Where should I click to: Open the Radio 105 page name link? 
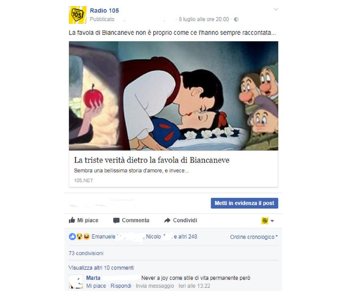(104, 11)
